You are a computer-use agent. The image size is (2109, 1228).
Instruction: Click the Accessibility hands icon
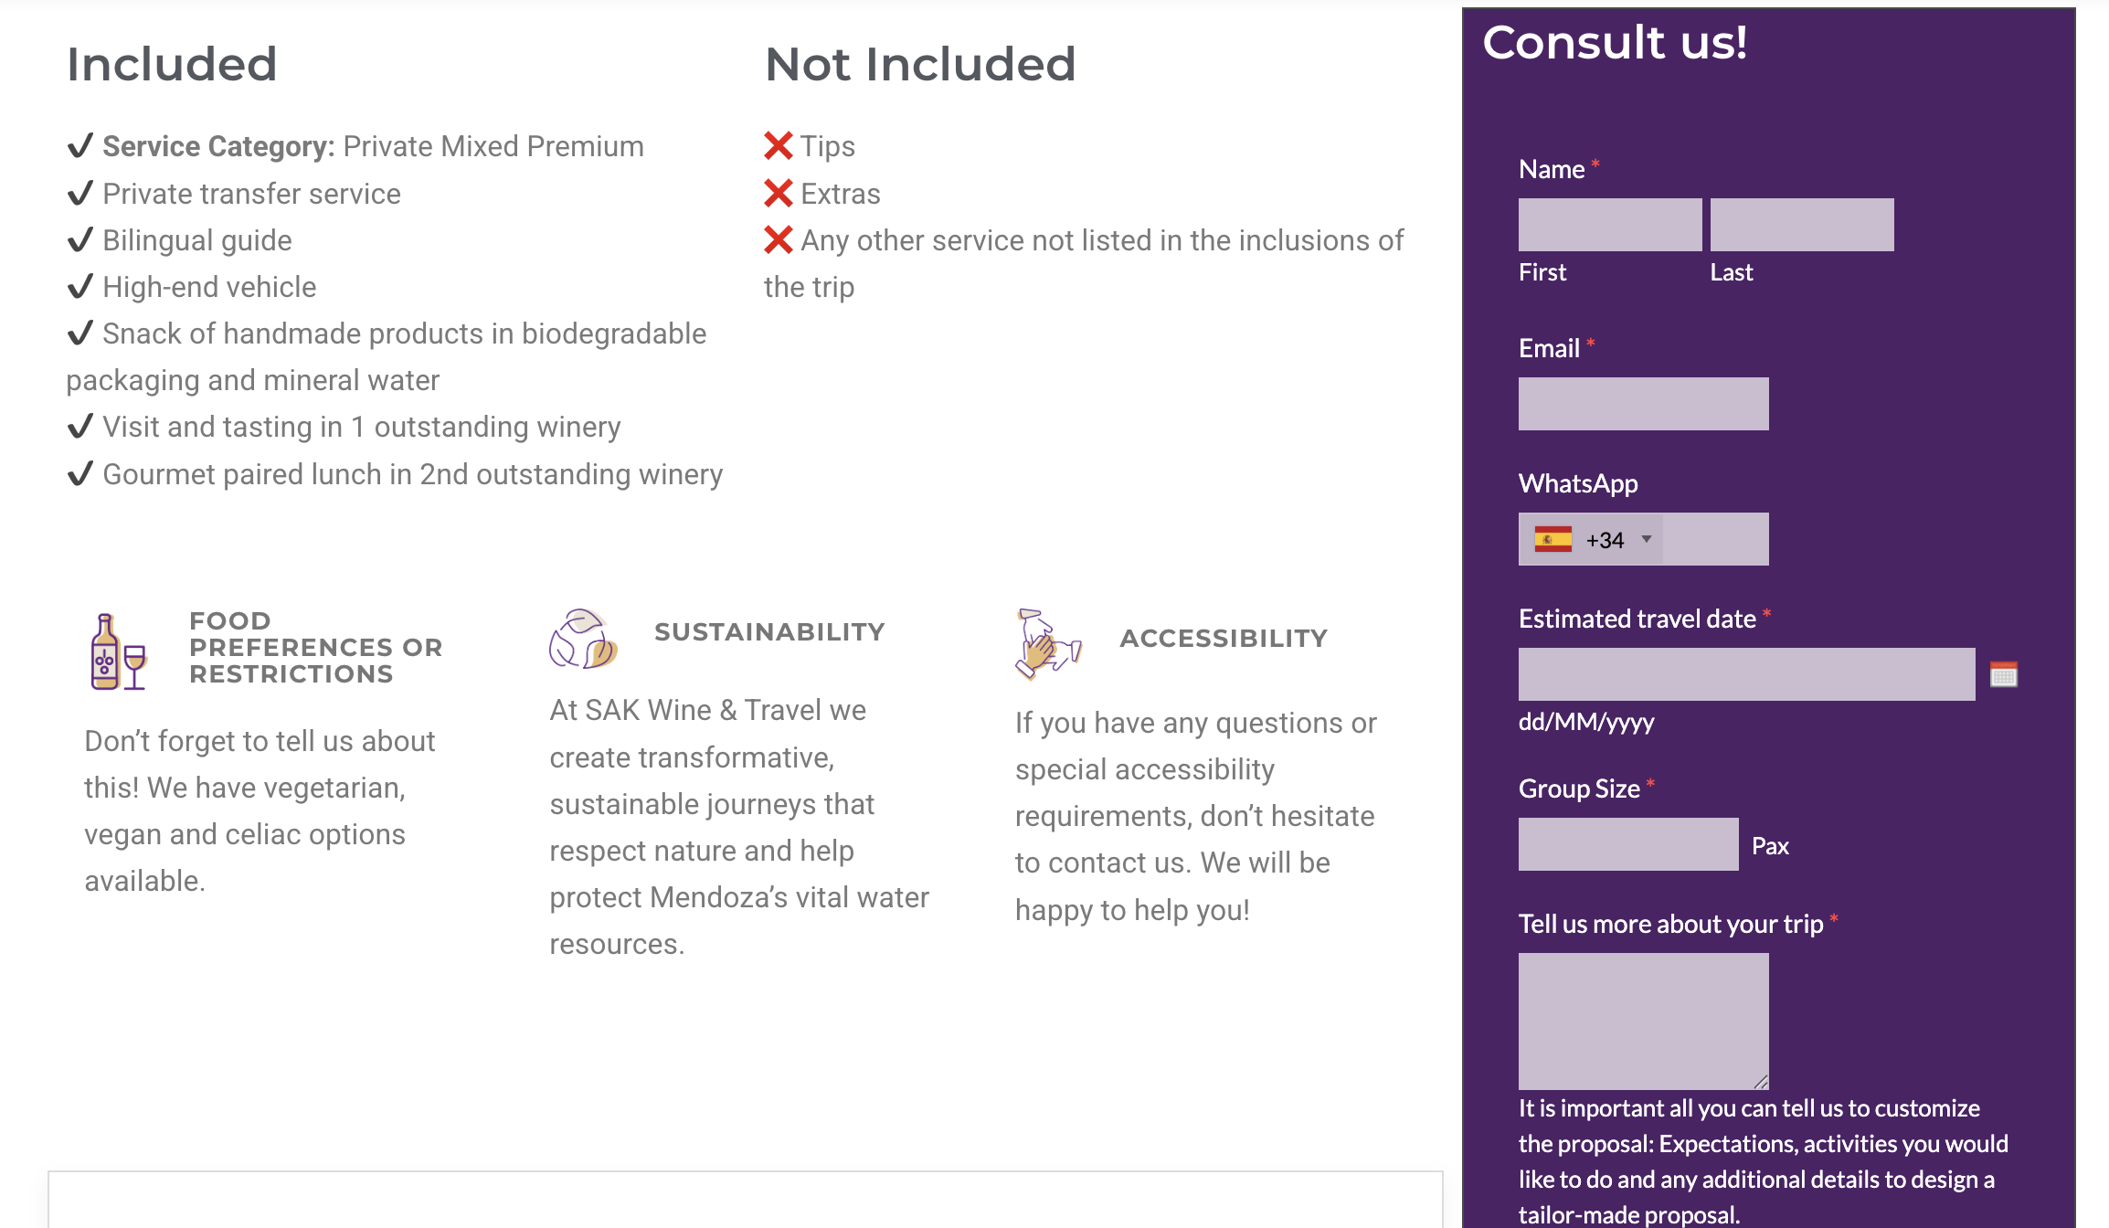pyautogui.click(x=1047, y=644)
